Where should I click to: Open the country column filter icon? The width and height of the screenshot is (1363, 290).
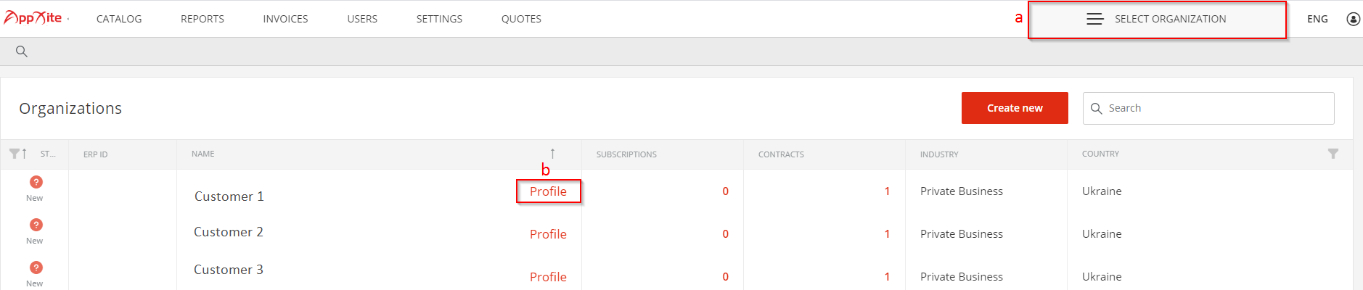pos(1333,154)
